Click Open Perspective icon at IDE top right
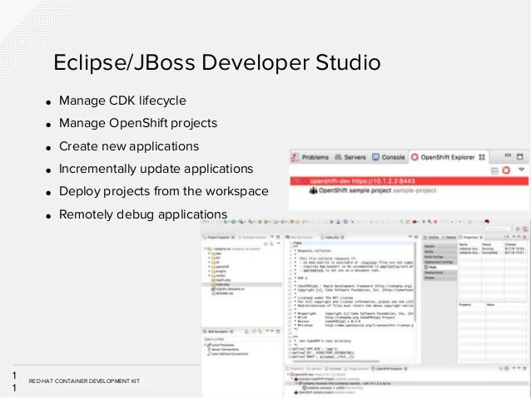The image size is (531, 398). pos(518,229)
